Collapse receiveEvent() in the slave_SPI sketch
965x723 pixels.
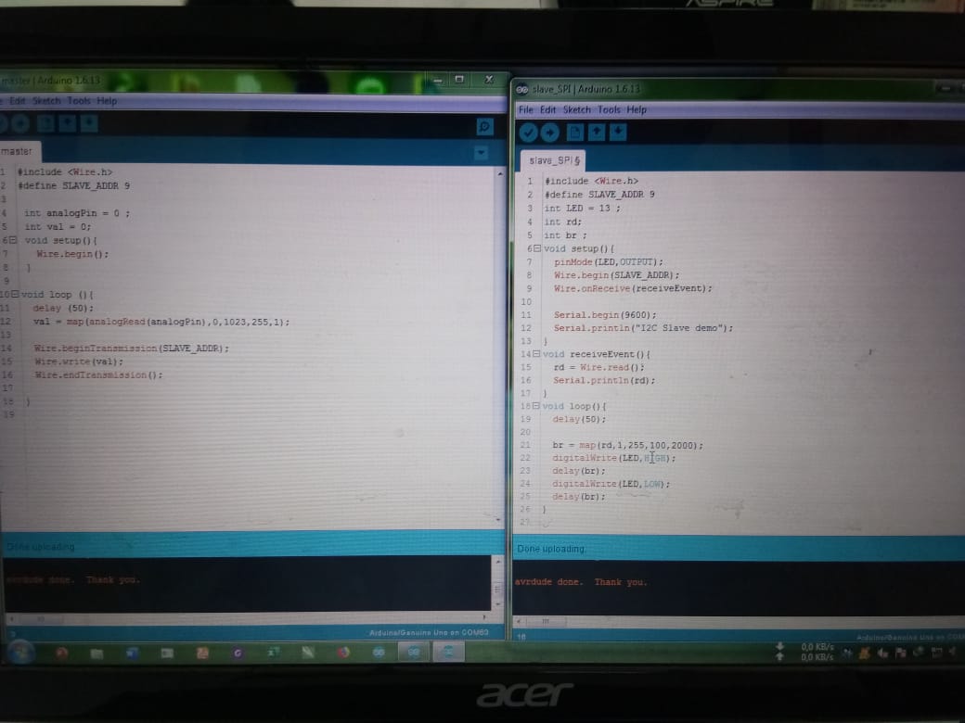click(x=536, y=354)
